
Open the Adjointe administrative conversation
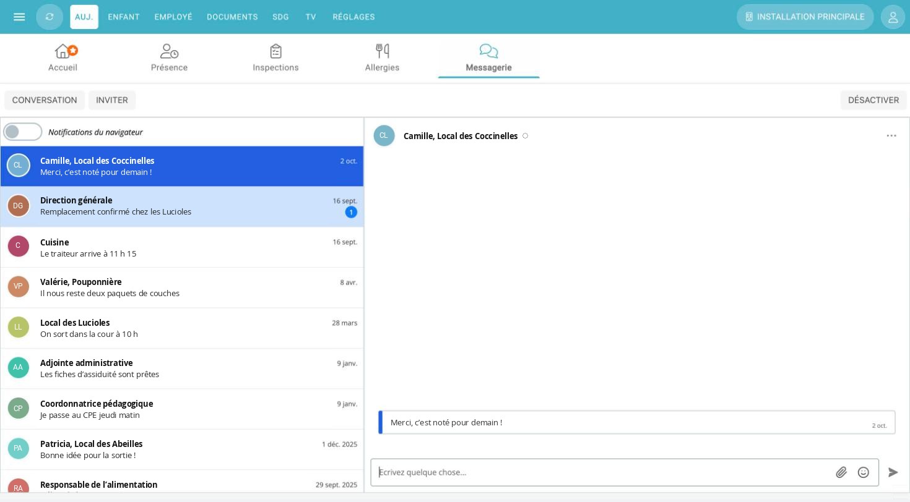coord(182,368)
